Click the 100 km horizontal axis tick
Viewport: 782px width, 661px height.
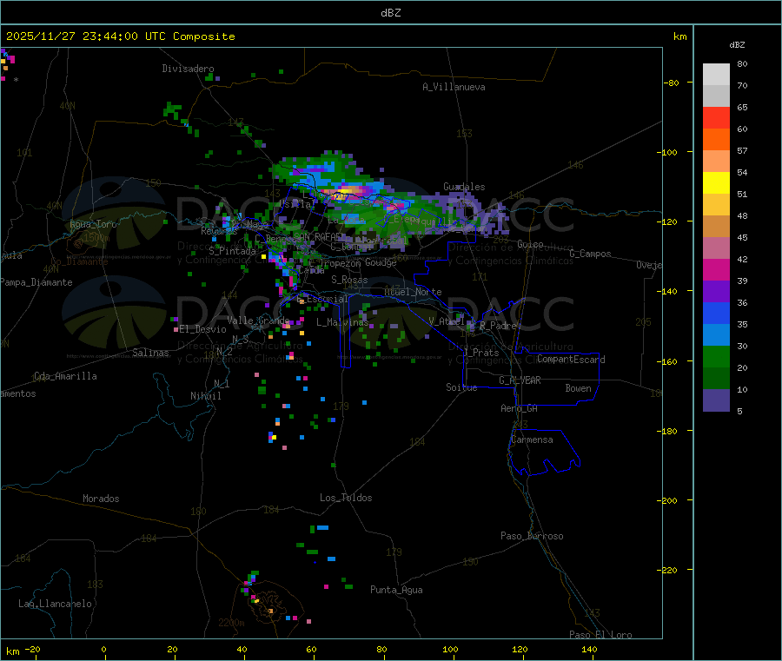450,650
